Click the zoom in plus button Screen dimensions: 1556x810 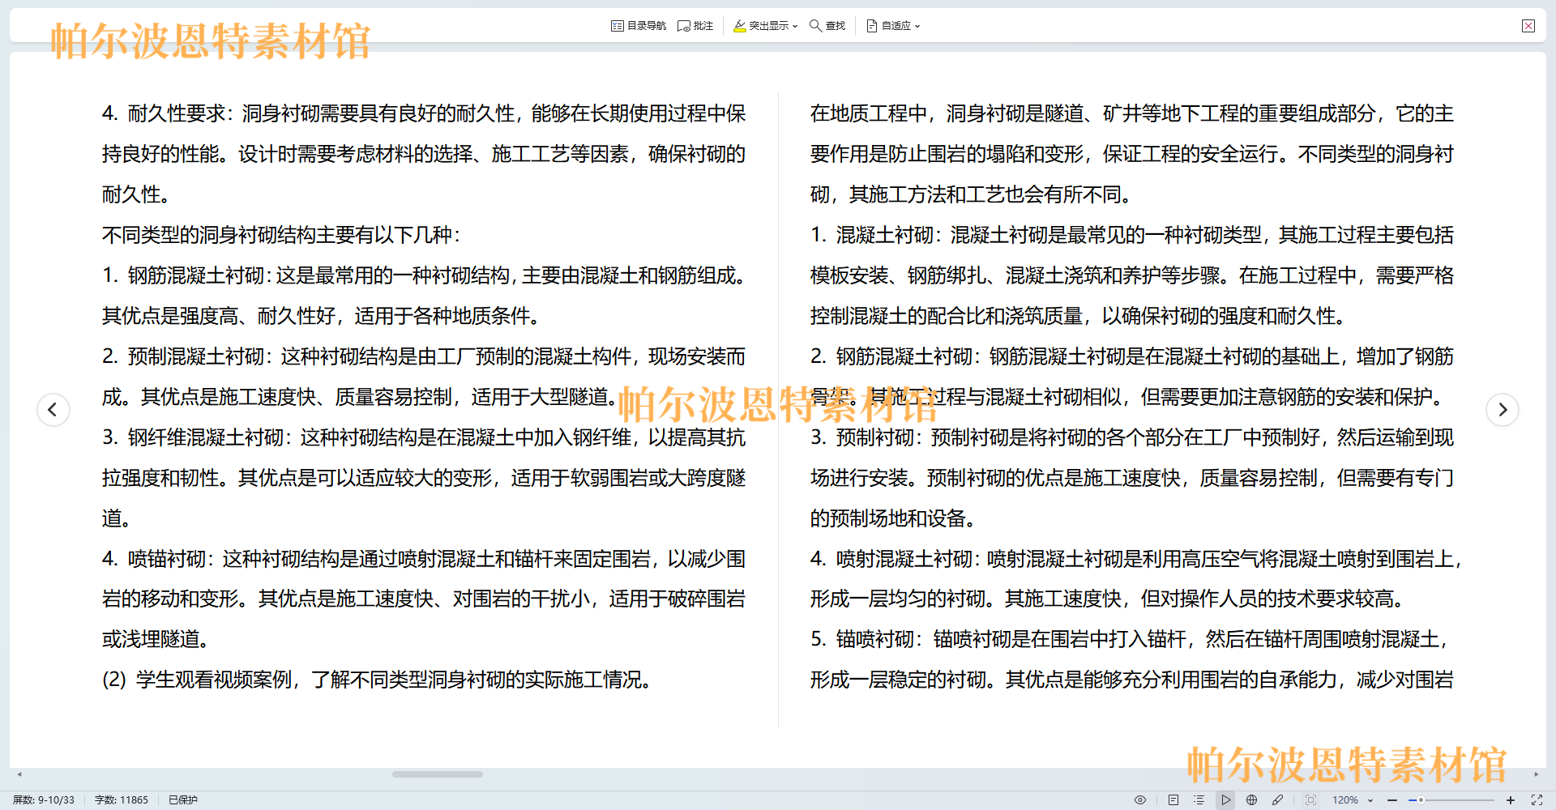point(1511,799)
